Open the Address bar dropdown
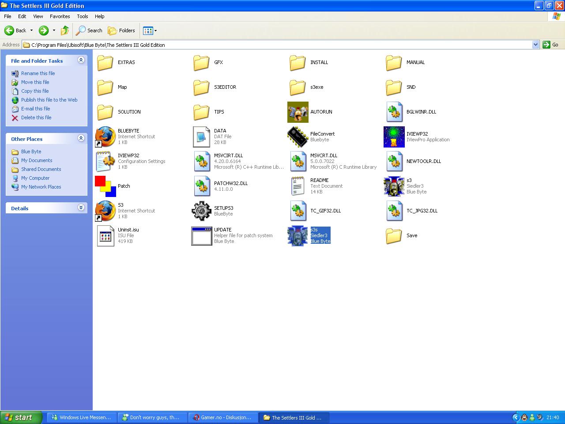This screenshot has height=424, width=565. (535, 45)
